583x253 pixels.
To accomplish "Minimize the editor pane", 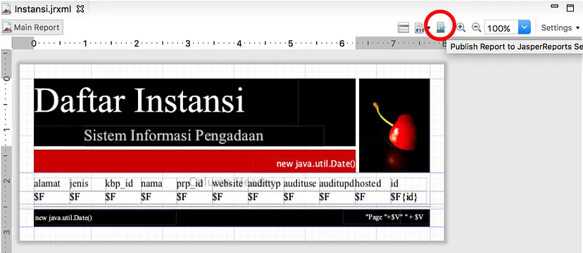I will tap(555, 6).
